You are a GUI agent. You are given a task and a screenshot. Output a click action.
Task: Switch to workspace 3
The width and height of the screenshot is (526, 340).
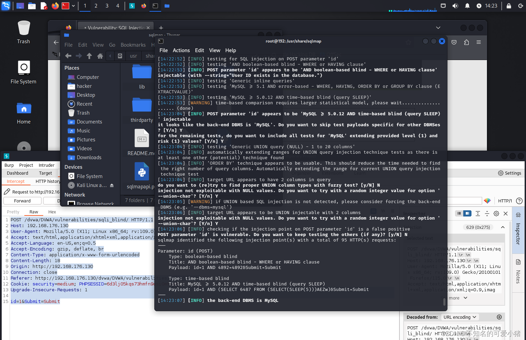pyautogui.click(x=107, y=6)
